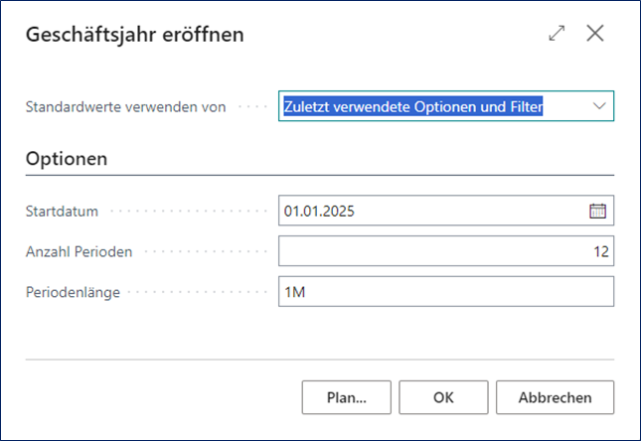This screenshot has width=641, height=441.
Task: Place cursor on the 01.01.2025 date value
Action: (319, 211)
